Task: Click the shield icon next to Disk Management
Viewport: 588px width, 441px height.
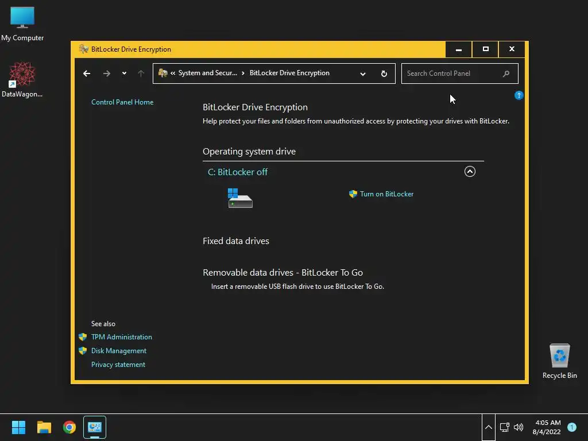Action: [83, 351]
